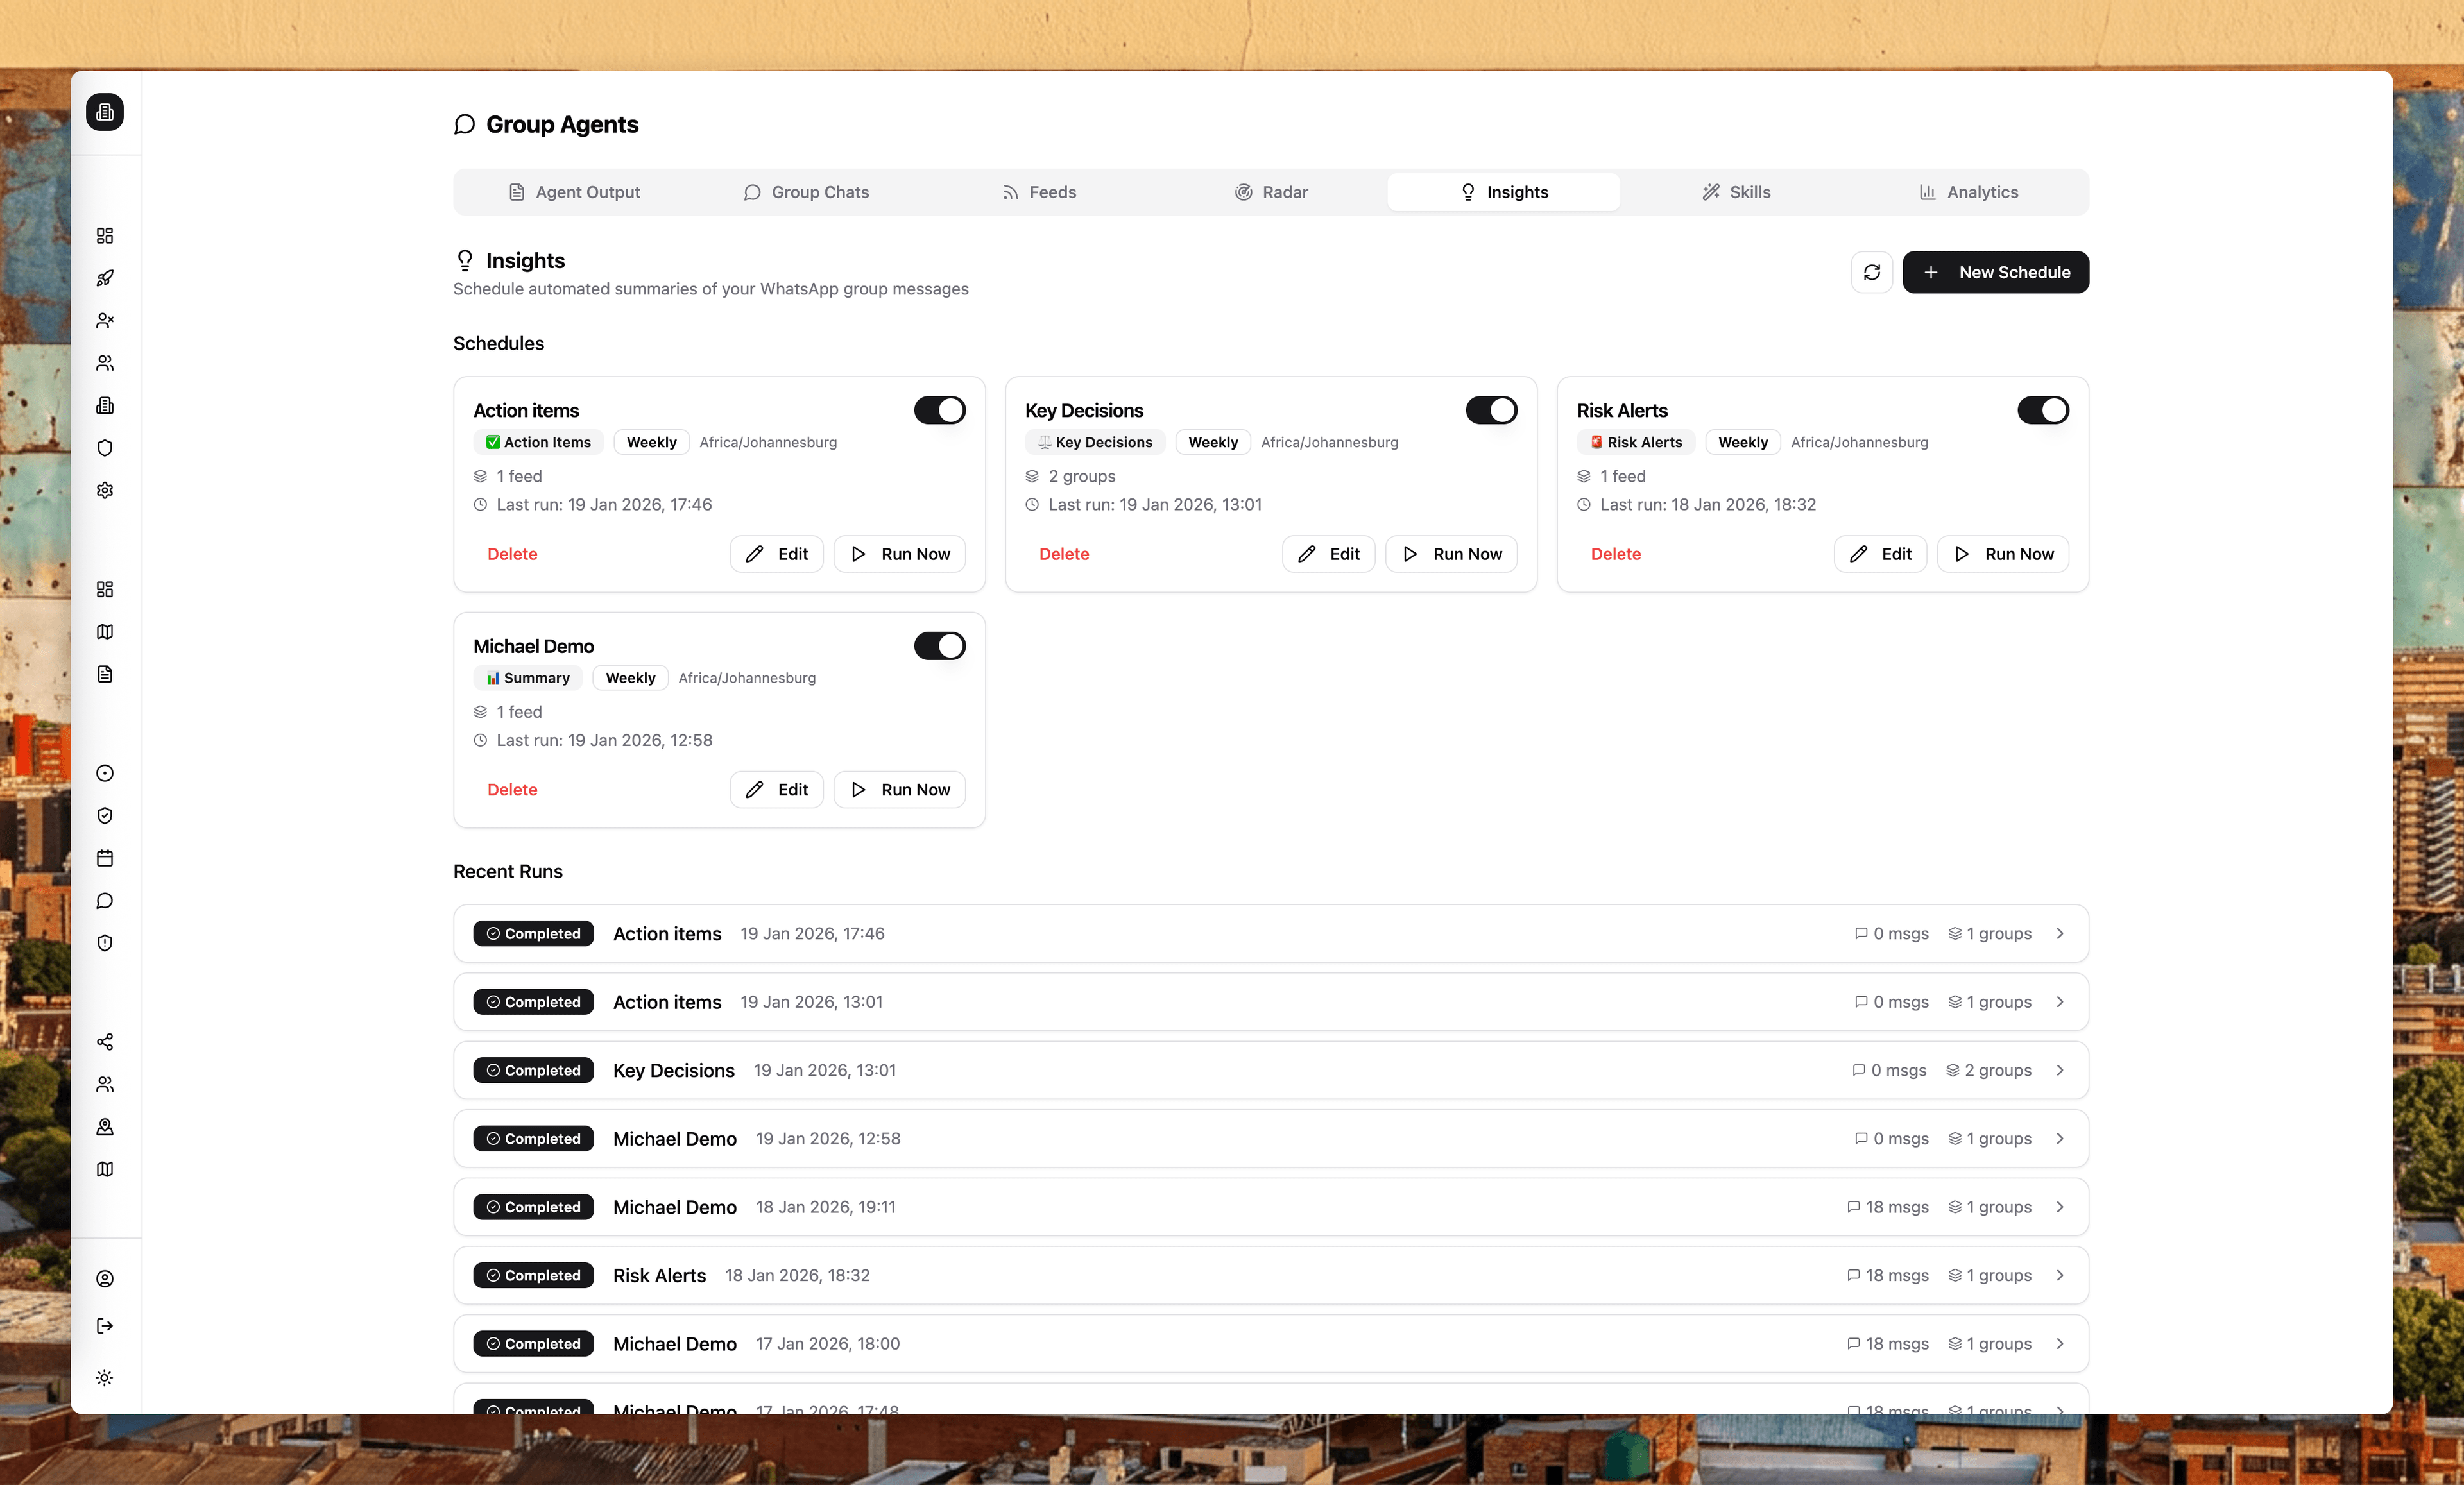Screen dimensions: 2464x1485
Task: Disable the Action items schedule toggle
Action: pyautogui.click(x=939, y=410)
